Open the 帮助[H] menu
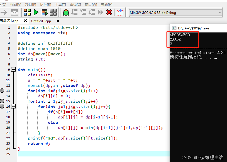 tap(107, 5)
